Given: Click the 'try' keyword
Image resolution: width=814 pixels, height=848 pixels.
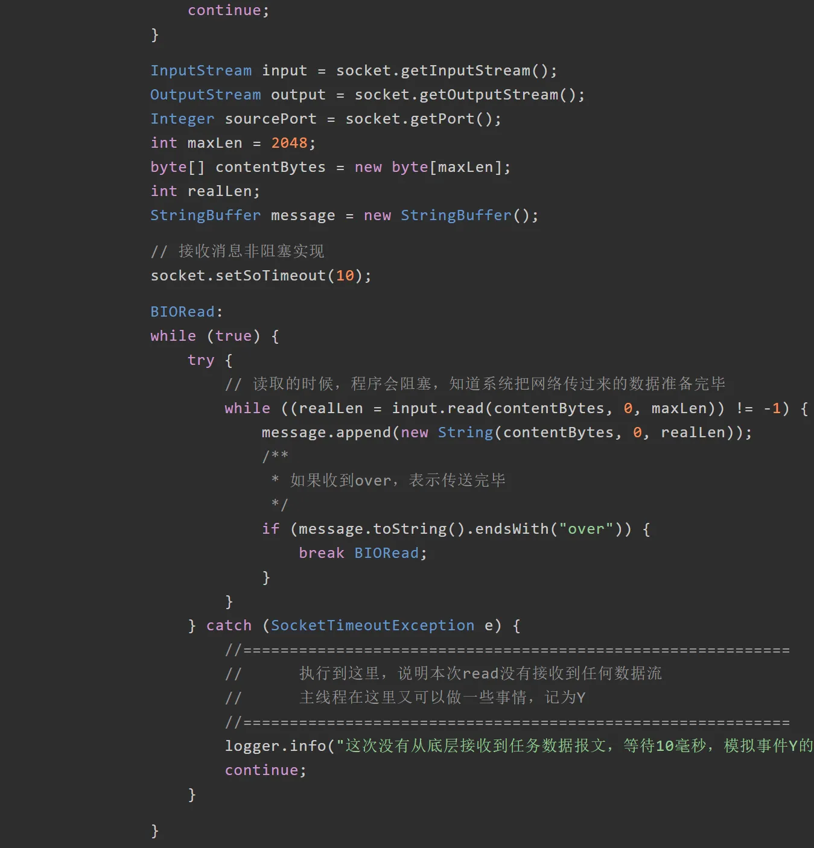Looking at the screenshot, I should (201, 360).
